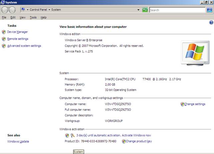Image resolution: width=214 pixels, height=154 pixels.
Task: Click the Product ID number
Action: click(x=99, y=141)
